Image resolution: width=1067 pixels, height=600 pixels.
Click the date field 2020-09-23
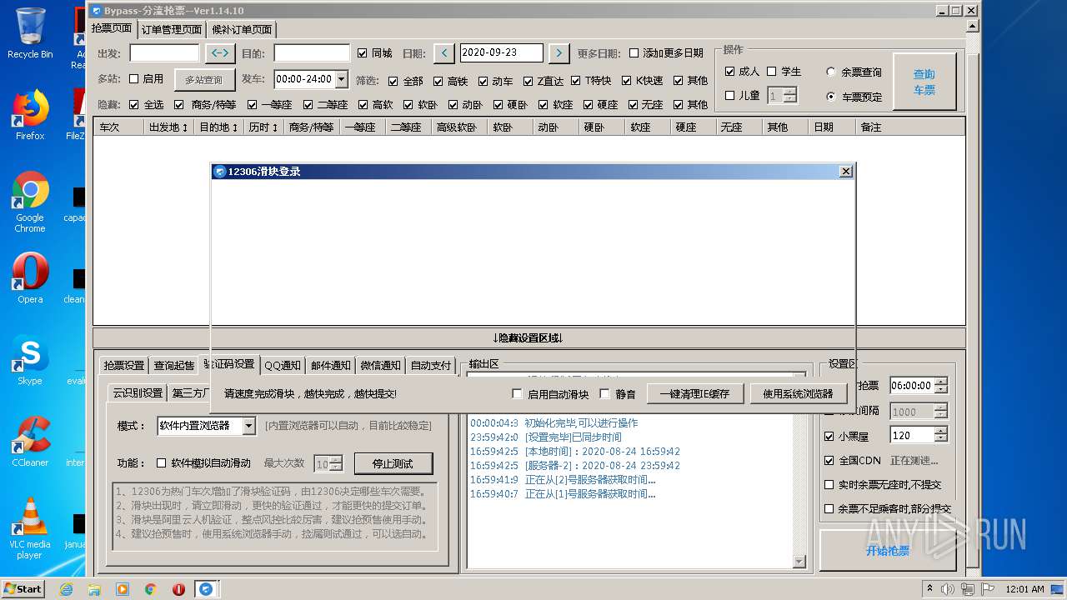(x=501, y=52)
